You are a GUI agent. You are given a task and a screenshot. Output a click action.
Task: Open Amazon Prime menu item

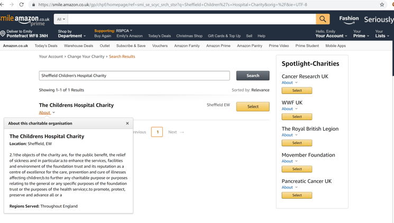(218, 46)
